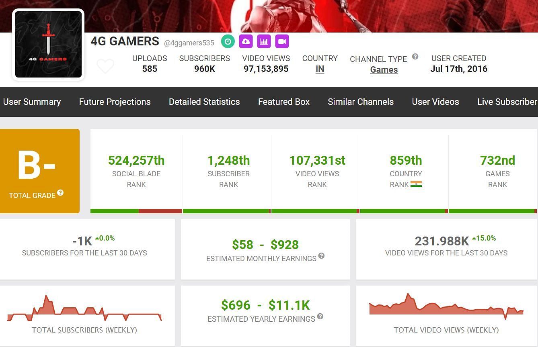Open the Live Subscriber tab

pyautogui.click(x=507, y=102)
